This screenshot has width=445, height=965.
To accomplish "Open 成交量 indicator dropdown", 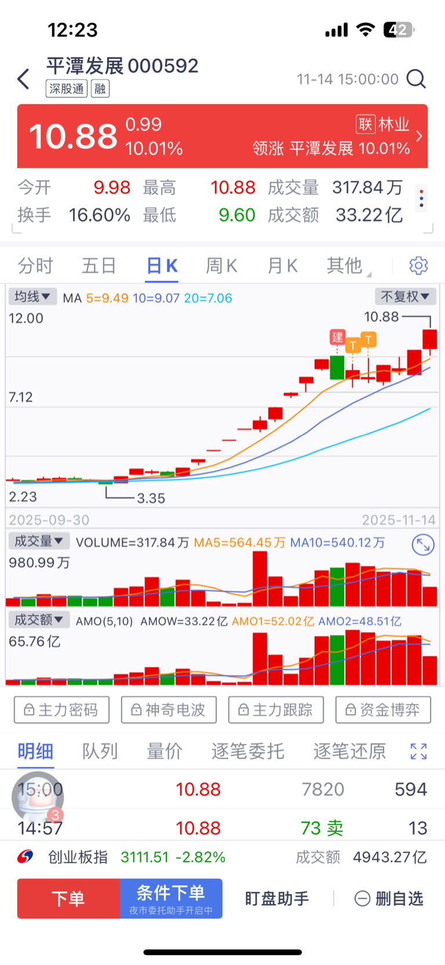I will point(39,541).
